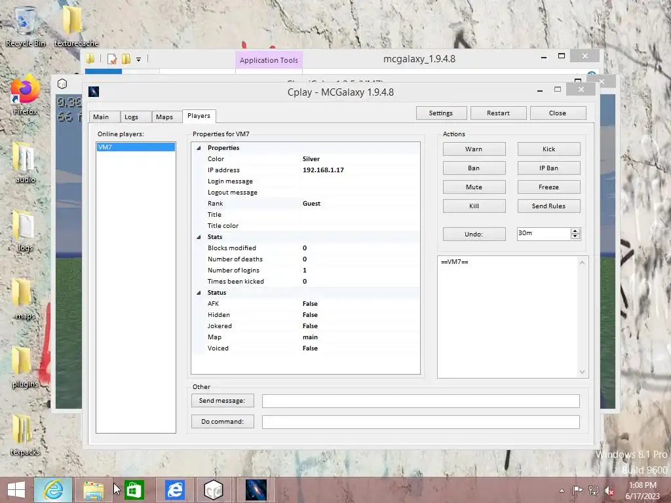Viewport: 671px width, 503px height.
Task: Freeze the selected player
Action: [x=548, y=187]
